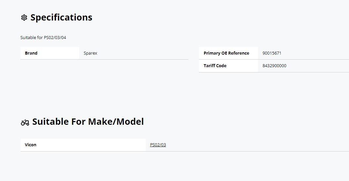Click the Specifications section heading
The width and height of the screenshot is (349, 181).
pos(61,18)
